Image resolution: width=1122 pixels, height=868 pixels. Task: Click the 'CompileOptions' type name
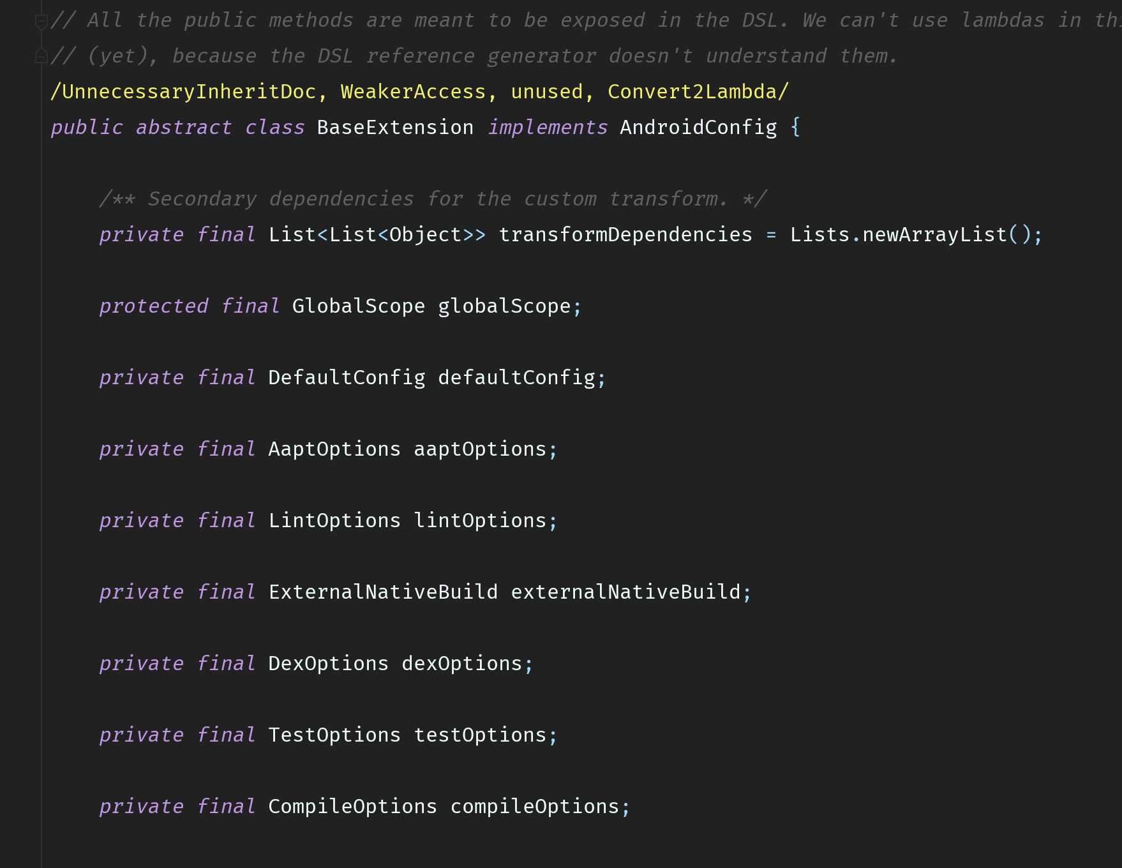click(x=352, y=807)
